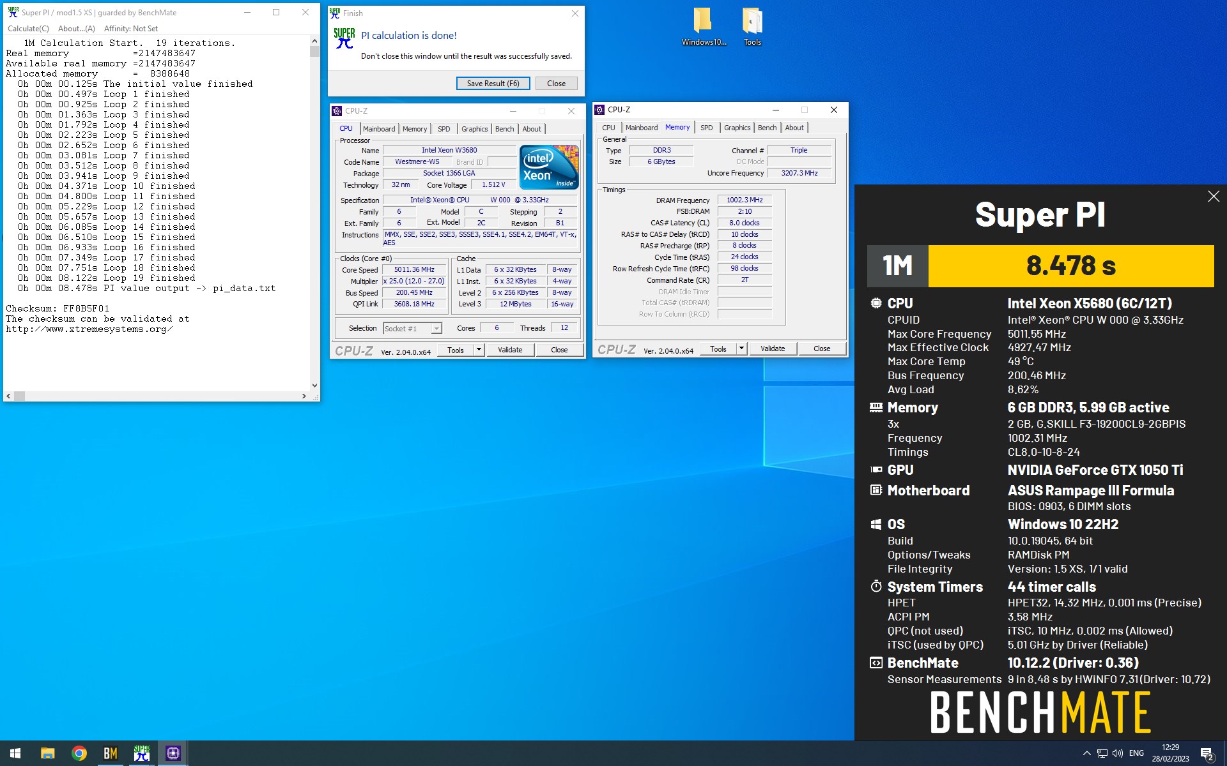Click Super PI vertical scrollbar up arrow
This screenshot has width=1227, height=766.
click(x=314, y=41)
